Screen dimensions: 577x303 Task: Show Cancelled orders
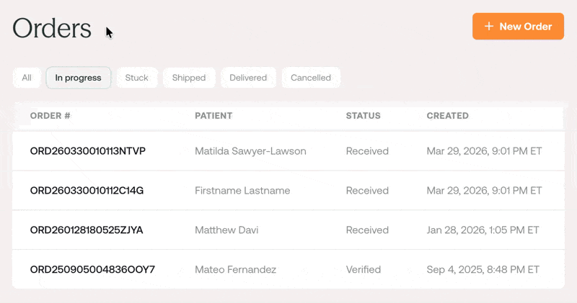[311, 78]
